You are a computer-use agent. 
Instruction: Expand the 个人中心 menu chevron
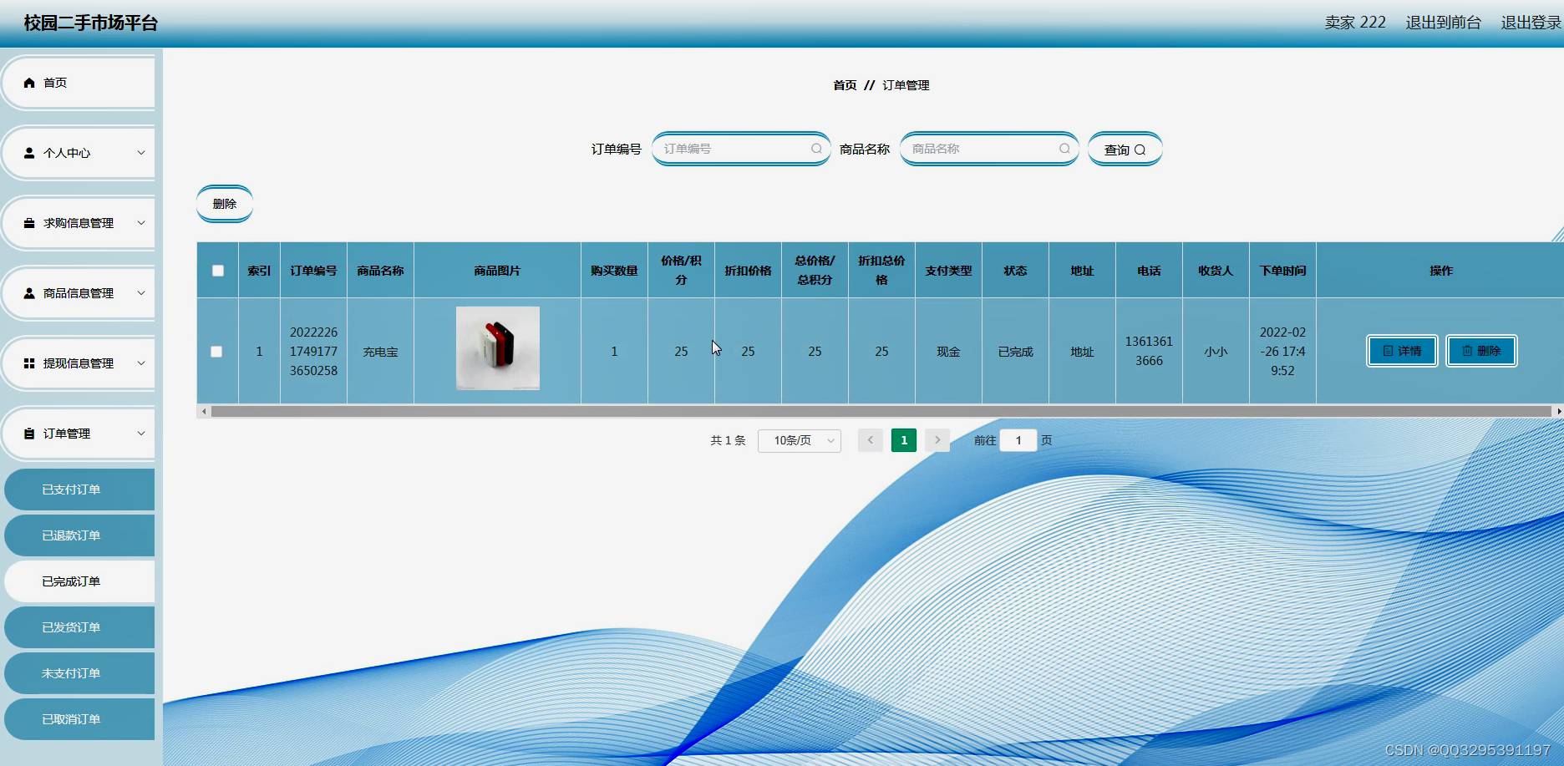141,153
